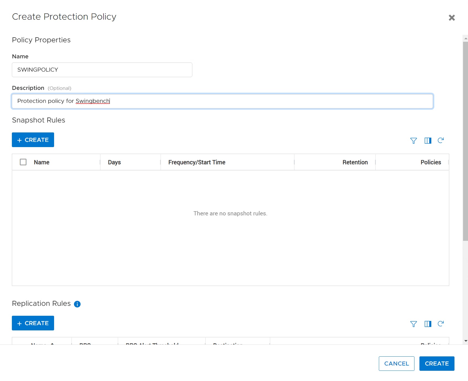This screenshot has width=468, height=381.
Task: Open the column selector for Replication Rules
Action: (428, 324)
